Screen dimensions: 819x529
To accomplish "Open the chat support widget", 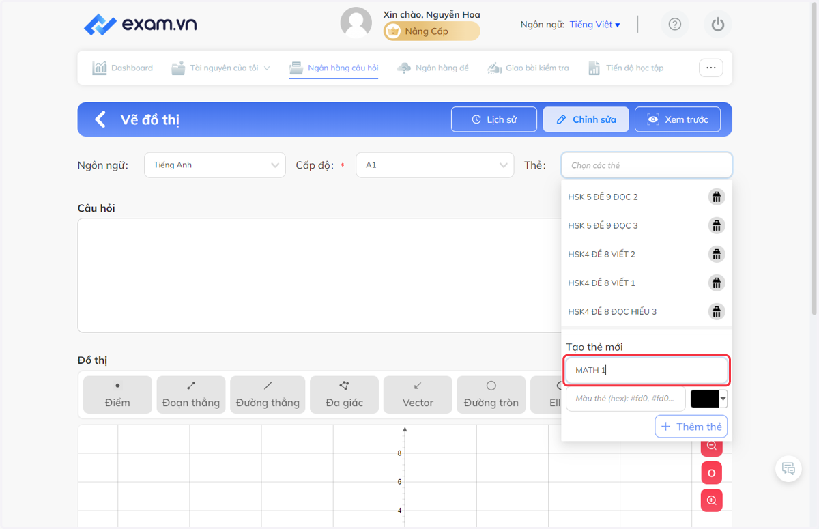I will [788, 469].
